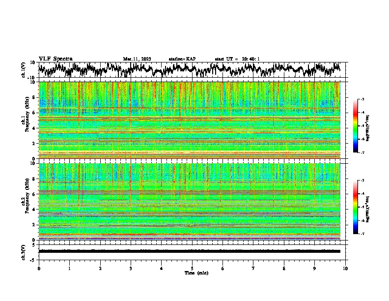Select the date label 'Mar.11, 2023'

(x=137, y=59)
